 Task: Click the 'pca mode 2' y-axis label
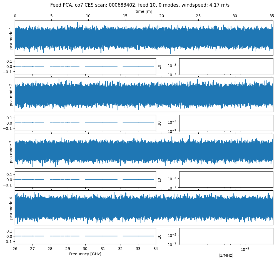tap(11, 95)
